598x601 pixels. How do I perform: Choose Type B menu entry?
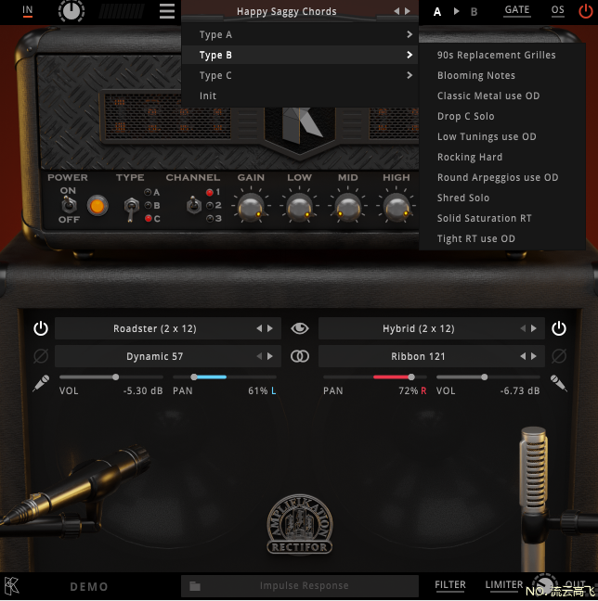300,55
